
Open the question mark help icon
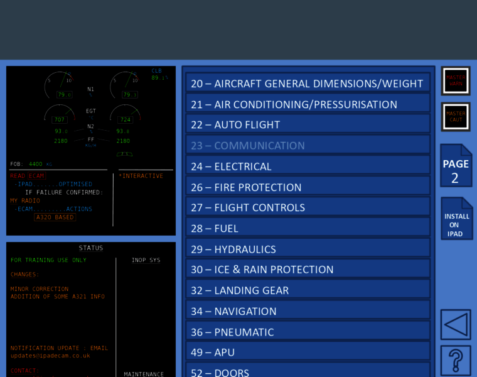point(455,361)
